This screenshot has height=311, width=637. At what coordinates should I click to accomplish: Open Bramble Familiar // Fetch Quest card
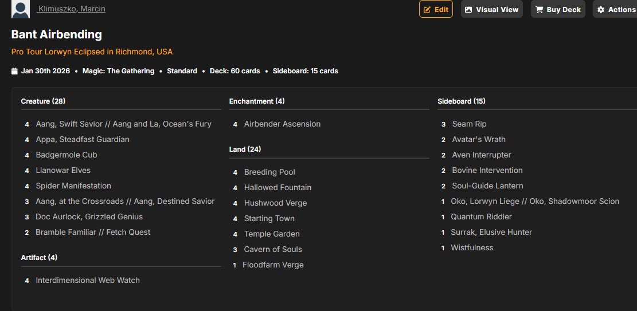click(93, 232)
